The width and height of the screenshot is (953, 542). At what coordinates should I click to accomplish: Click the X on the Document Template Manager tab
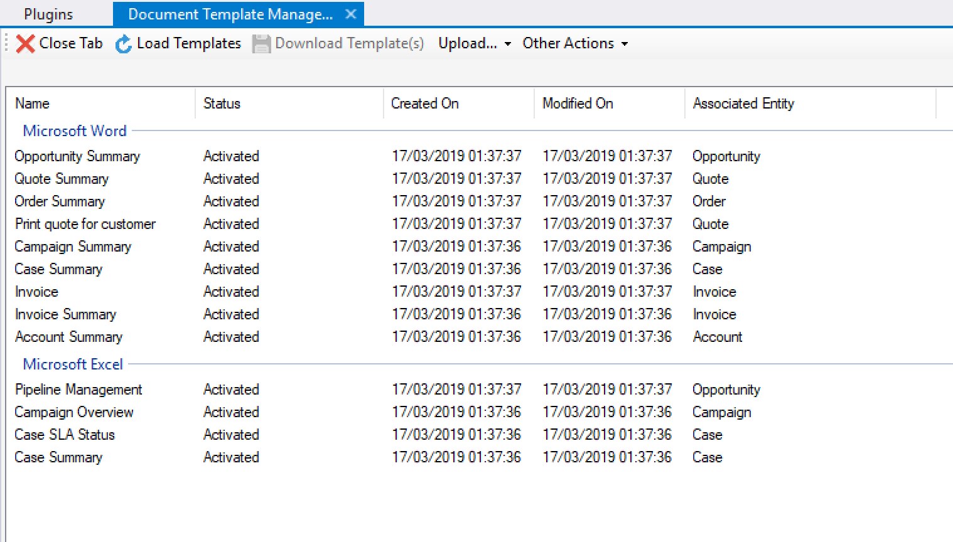pos(350,13)
